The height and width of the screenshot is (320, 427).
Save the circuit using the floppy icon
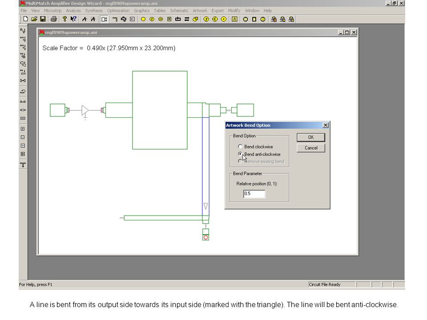coord(43,19)
